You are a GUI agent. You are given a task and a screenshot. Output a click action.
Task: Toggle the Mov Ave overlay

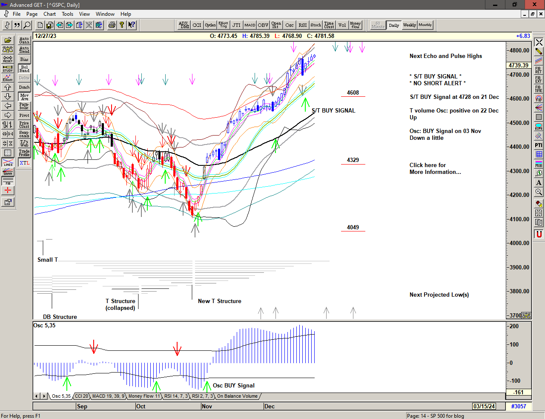(24, 97)
